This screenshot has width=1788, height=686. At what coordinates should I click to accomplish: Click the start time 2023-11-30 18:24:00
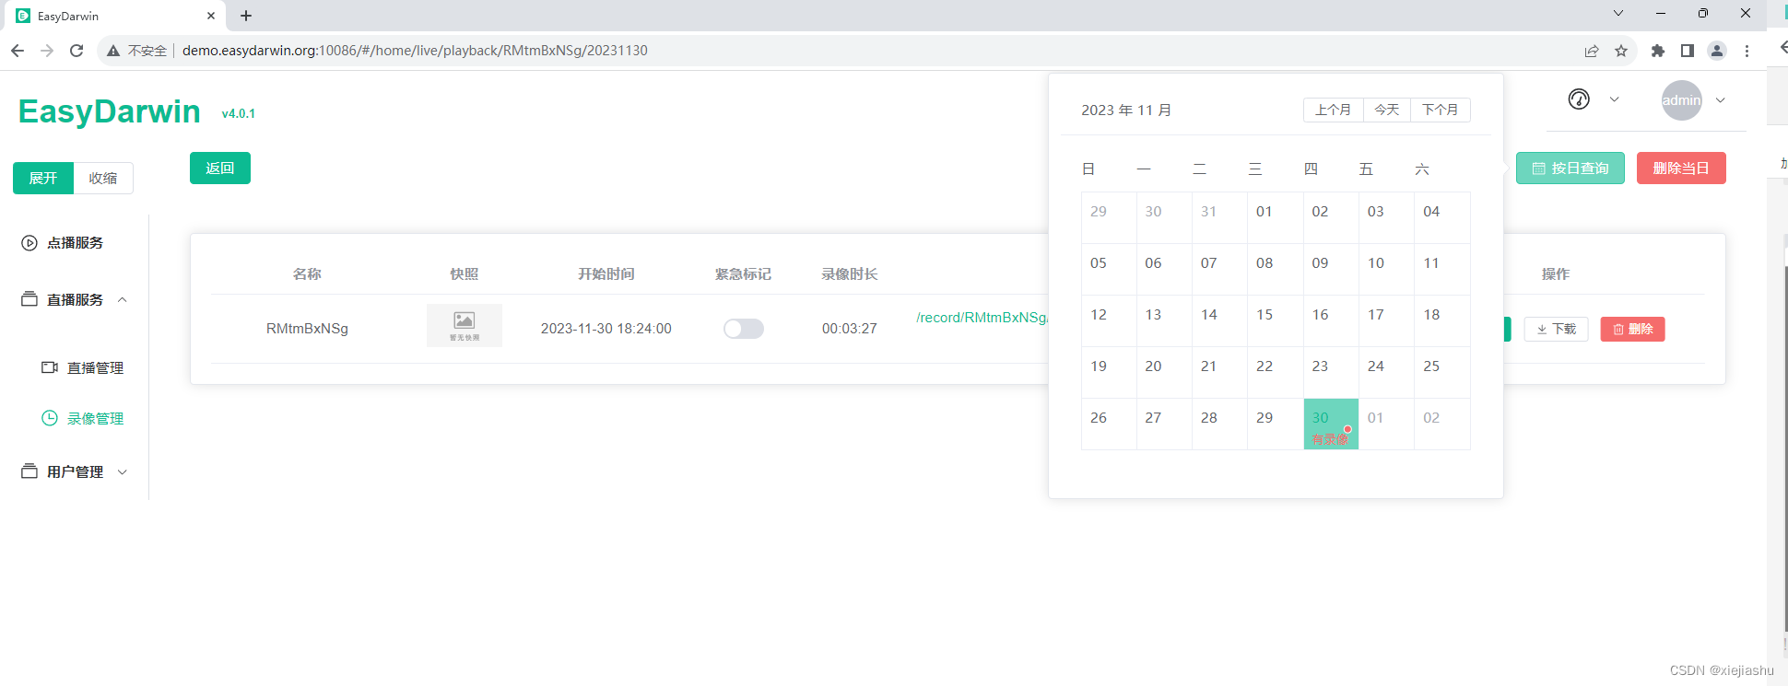pos(606,329)
